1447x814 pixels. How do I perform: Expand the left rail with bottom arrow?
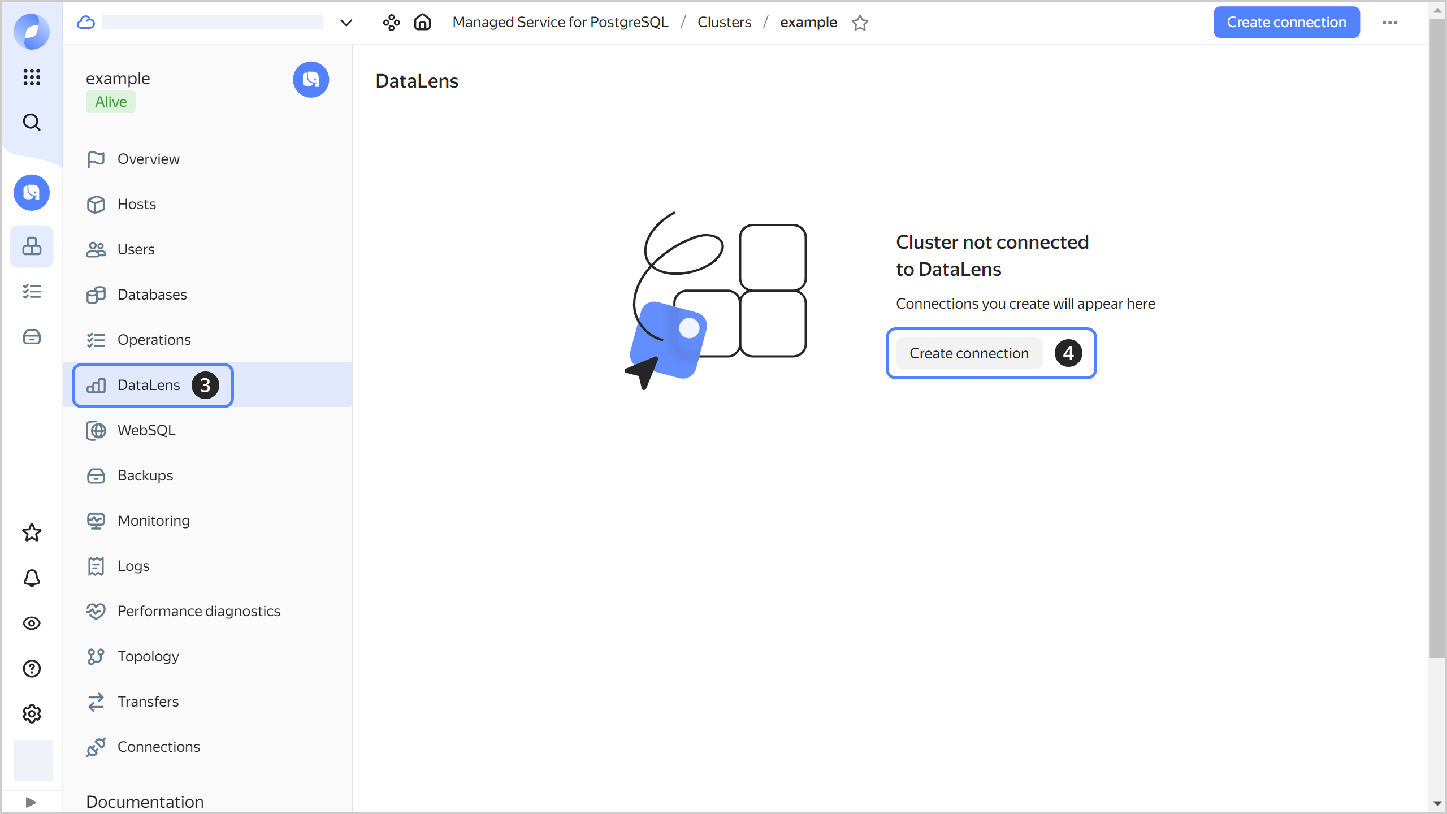point(31,802)
